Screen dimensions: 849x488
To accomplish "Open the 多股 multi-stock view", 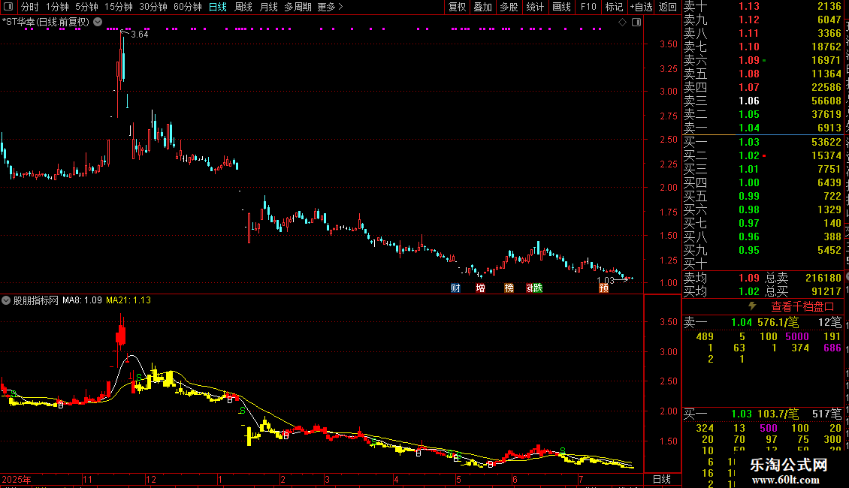I will pyautogui.click(x=509, y=7).
